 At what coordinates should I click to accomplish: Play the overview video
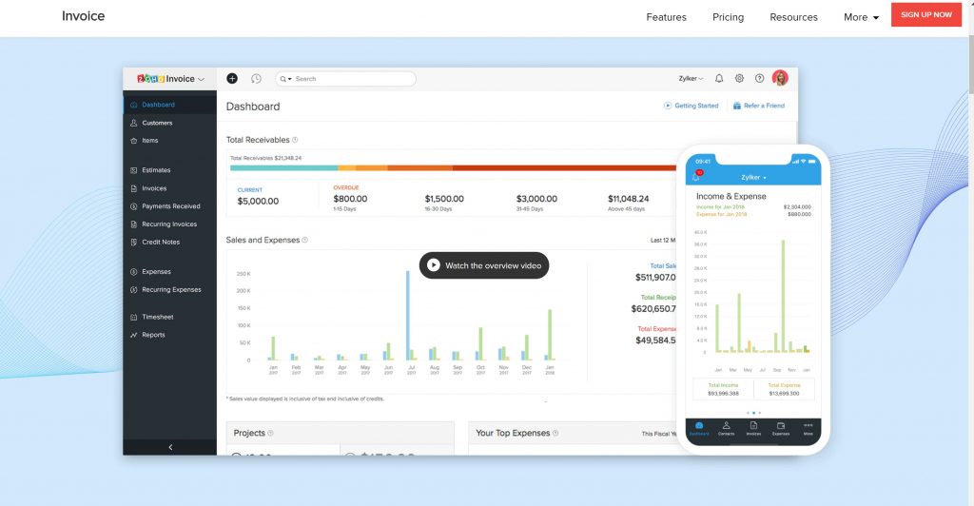484,265
